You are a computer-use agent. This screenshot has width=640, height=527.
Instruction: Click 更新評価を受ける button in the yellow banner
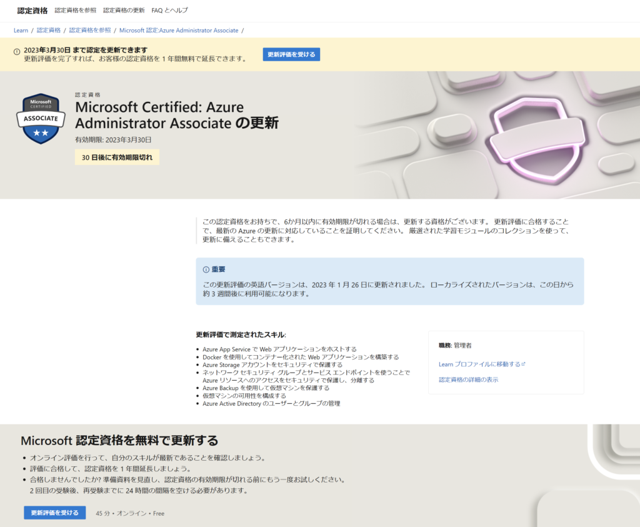point(291,54)
